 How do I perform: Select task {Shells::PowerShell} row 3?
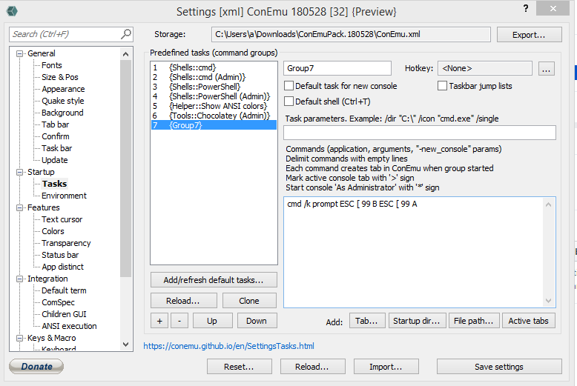click(x=214, y=87)
